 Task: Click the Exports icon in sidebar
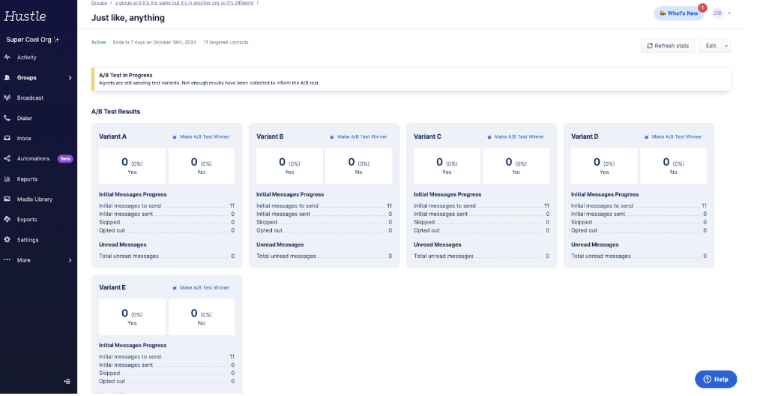(7, 219)
